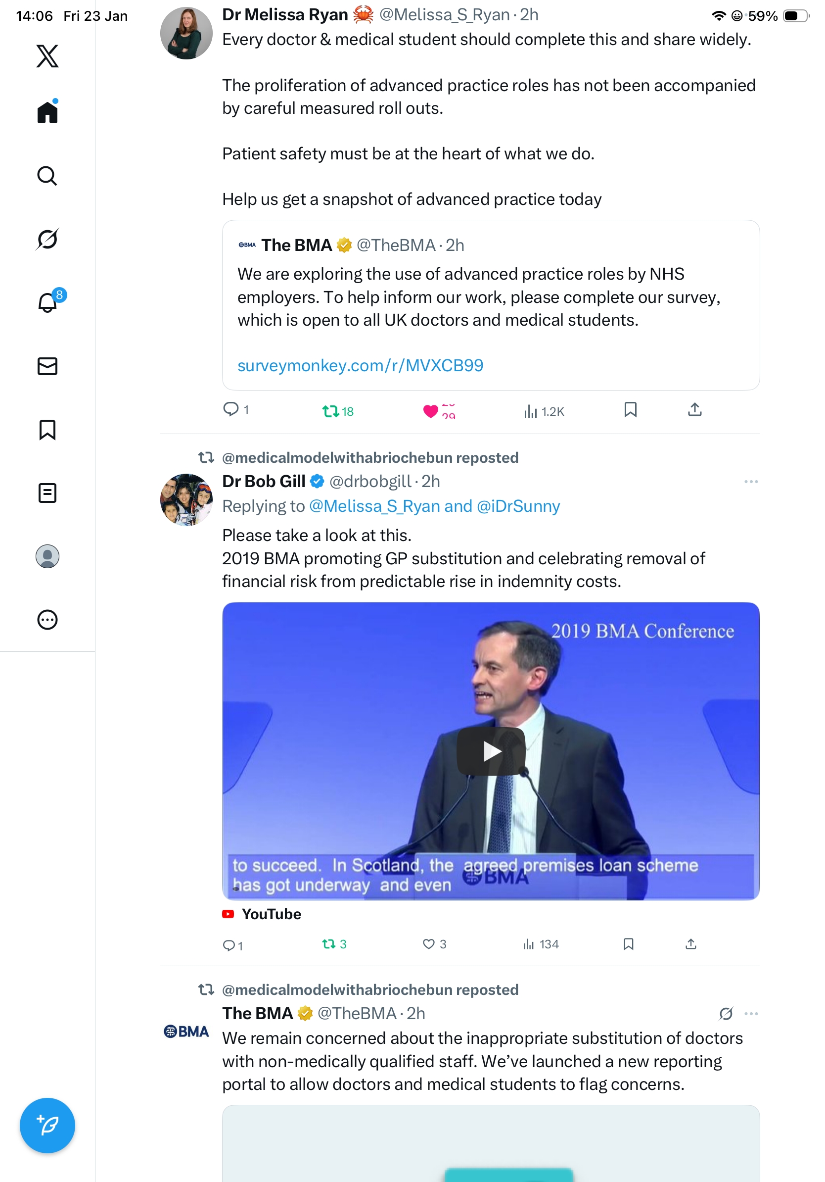This screenshot has width=825, height=1182.
Task: Open the surveymonkey.com/r/MVXCB99 link
Action: (x=360, y=365)
